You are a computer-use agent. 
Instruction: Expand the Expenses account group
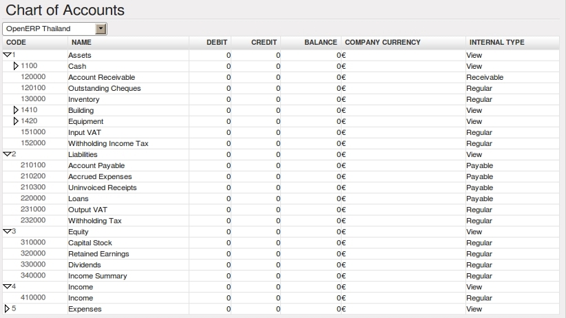point(7,308)
